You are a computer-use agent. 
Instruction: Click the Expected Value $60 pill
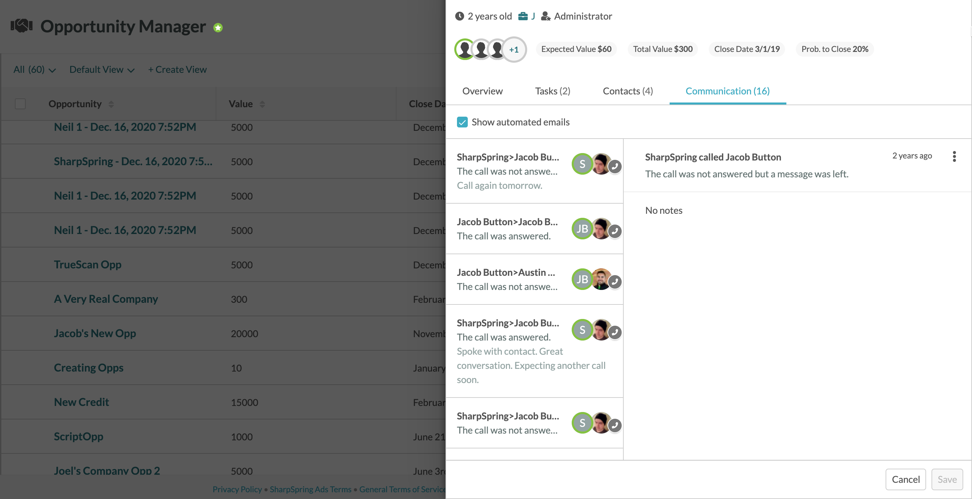(x=576, y=49)
